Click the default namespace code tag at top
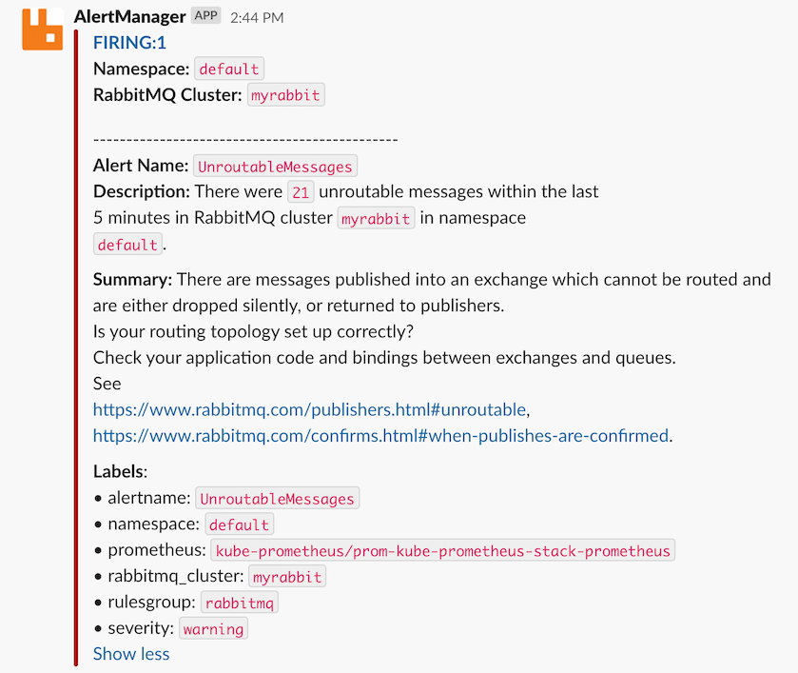798x673 pixels. [x=229, y=69]
